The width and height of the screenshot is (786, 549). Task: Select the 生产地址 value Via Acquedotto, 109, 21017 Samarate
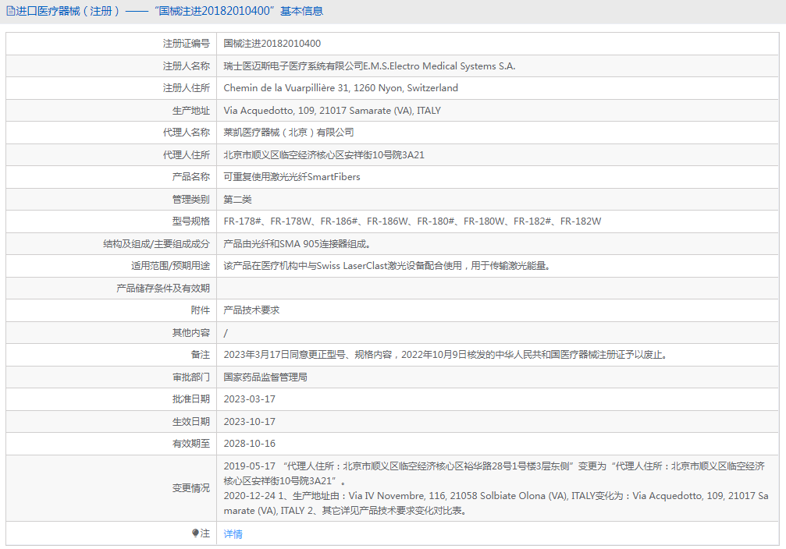coord(332,111)
